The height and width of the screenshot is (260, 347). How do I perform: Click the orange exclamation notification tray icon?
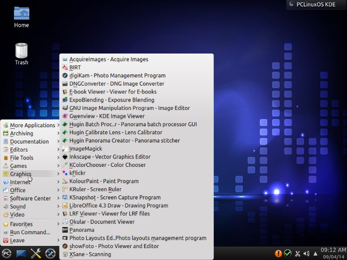278,254
